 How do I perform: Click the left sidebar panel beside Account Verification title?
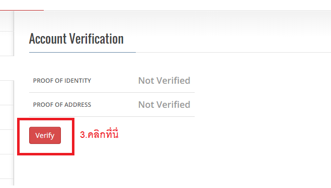pyautogui.click(x=7, y=44)
